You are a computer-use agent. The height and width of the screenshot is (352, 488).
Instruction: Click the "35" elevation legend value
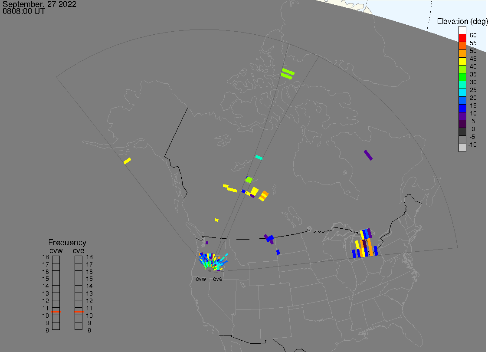click(473, 74)
